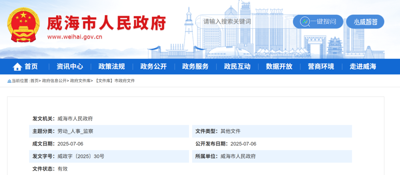
Task: Open the 小威智答 assistant
Action: (365, 21)
